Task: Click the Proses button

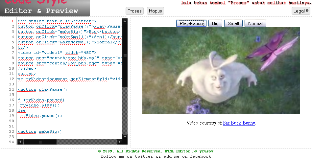Action: 134,11
